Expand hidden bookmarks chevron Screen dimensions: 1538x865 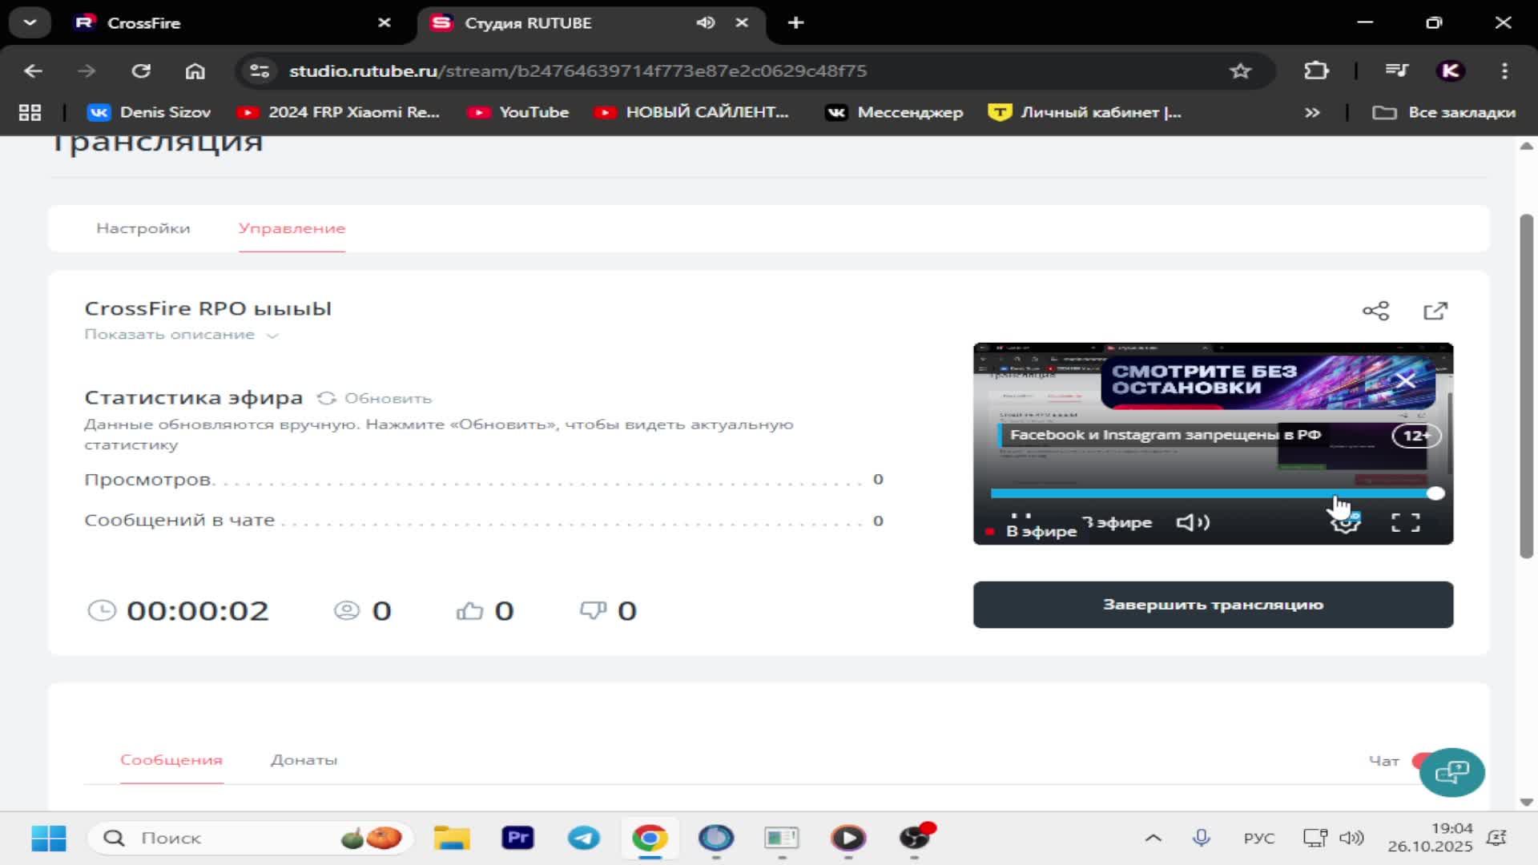(x=1312, y=112)
